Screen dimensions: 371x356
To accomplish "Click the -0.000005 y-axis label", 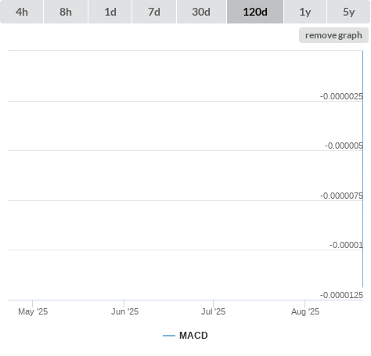I will pyautogui.click(x=344, y=146).
